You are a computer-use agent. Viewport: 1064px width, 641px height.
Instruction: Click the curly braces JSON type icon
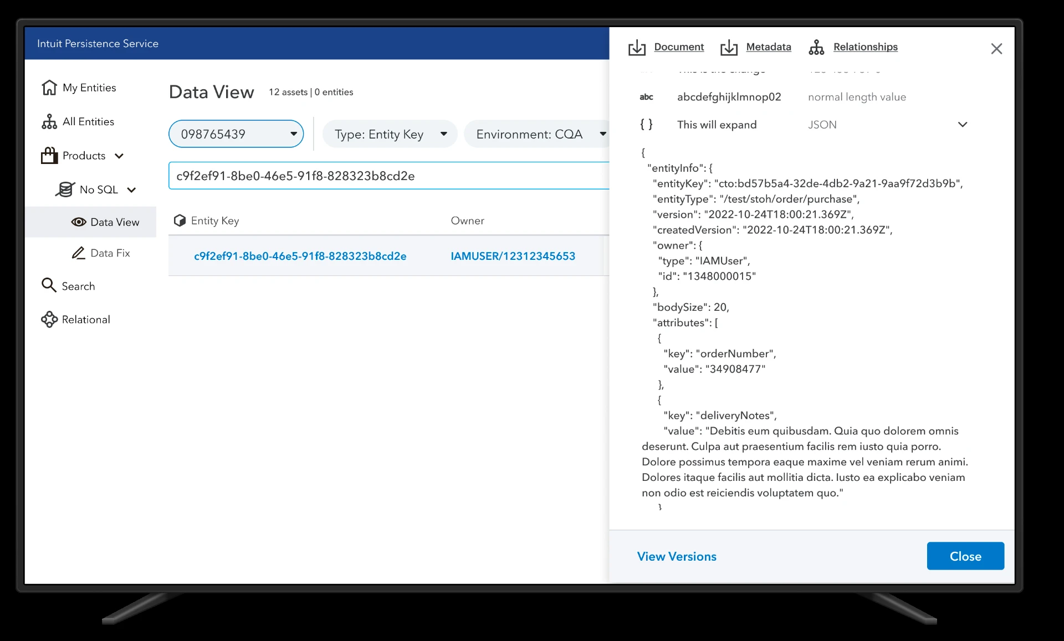coord(646,124)
